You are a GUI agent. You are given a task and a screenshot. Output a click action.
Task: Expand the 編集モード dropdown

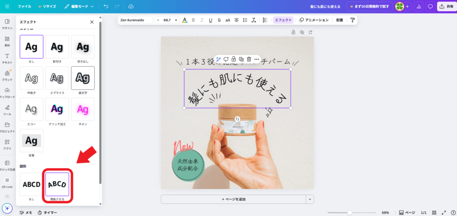[x=79, y=7]
